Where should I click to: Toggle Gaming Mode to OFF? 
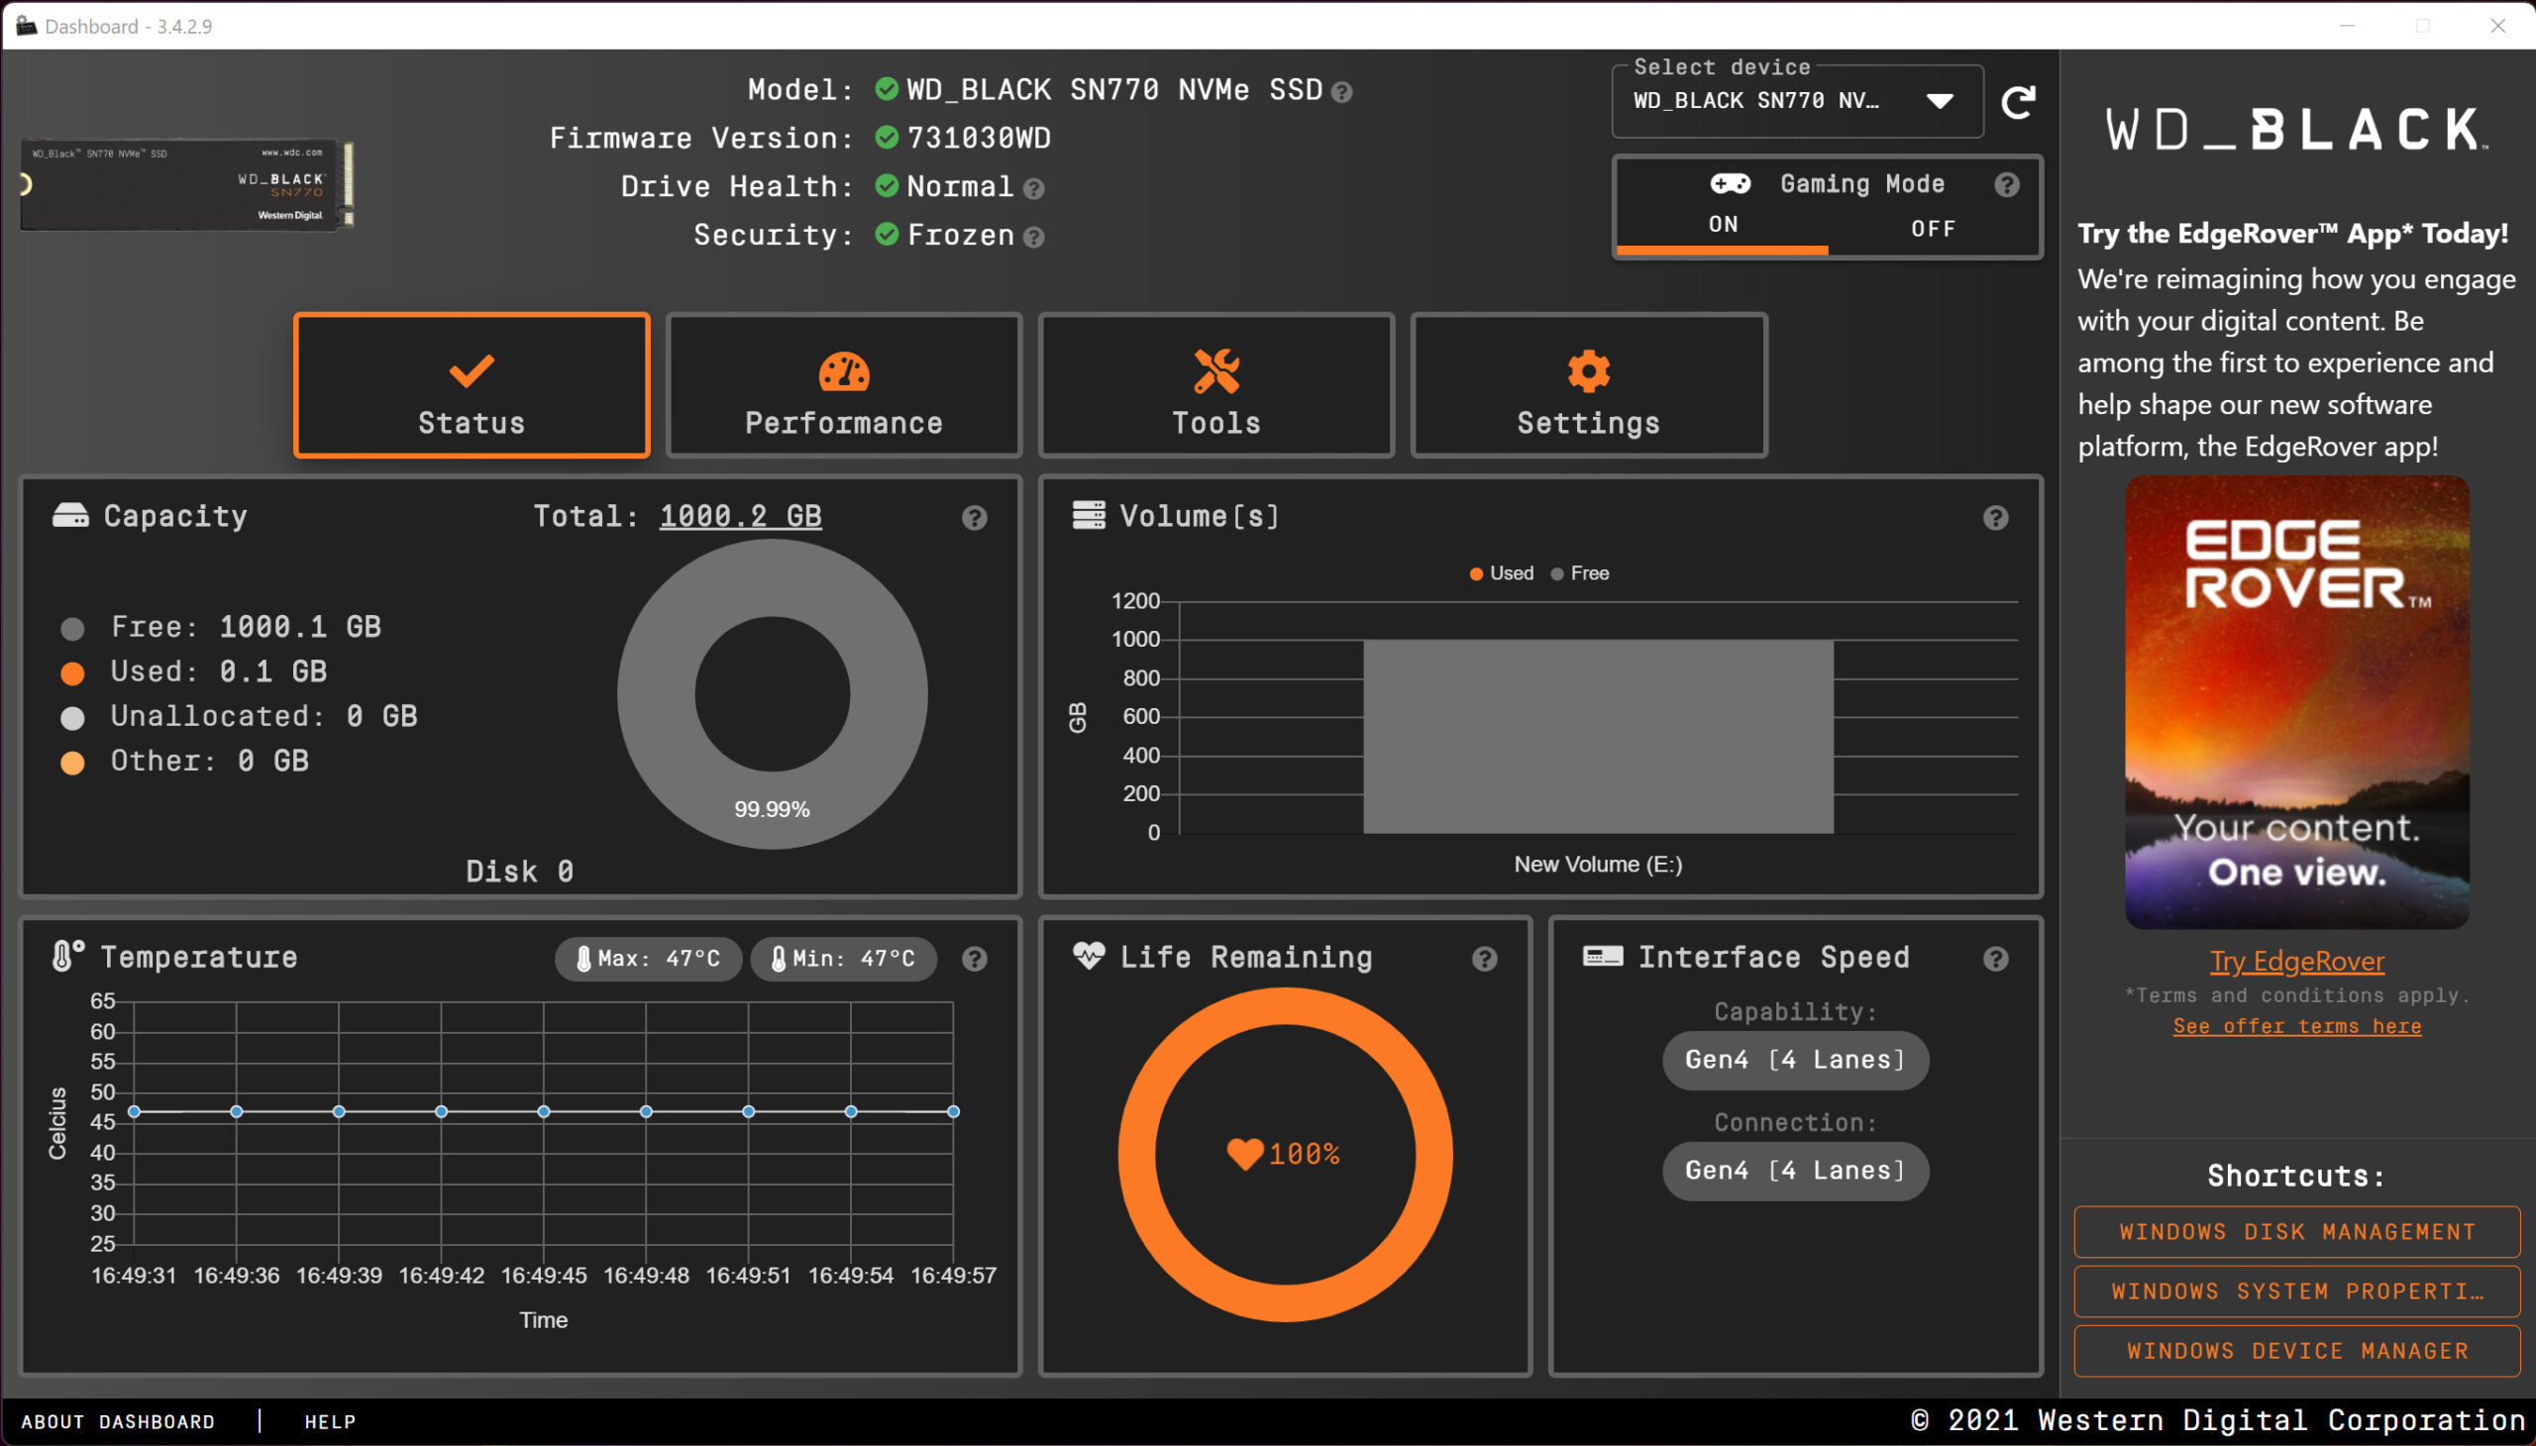(1932, 225)
